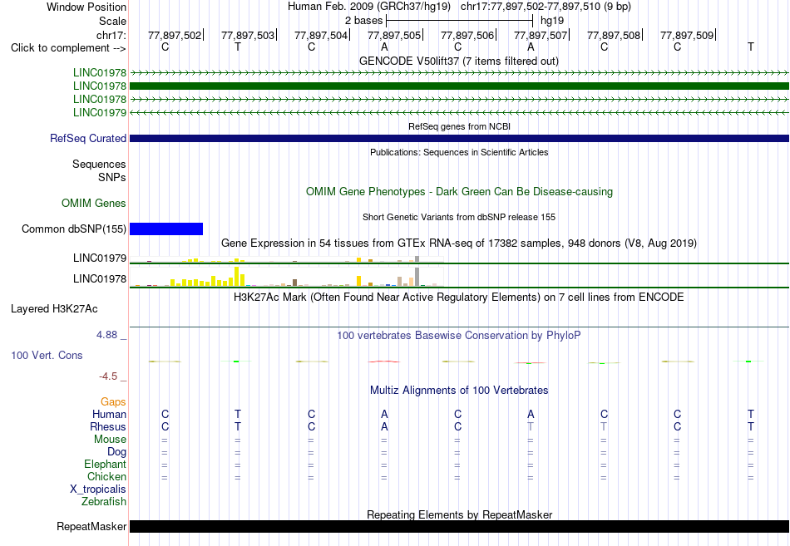The image size is (790, 546).
Task: Click the Human species label
Action: (x=109, y=414)
